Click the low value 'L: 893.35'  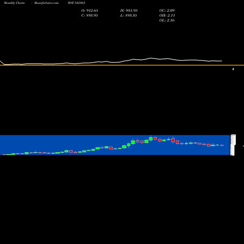128,15
